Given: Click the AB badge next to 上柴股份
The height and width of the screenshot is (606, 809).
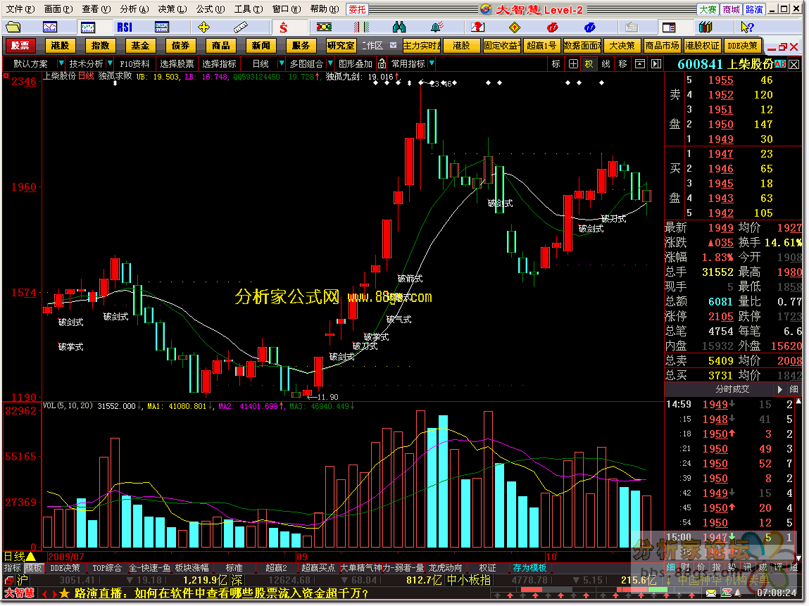Looking at the screenshot, I should tap(780, 64).
